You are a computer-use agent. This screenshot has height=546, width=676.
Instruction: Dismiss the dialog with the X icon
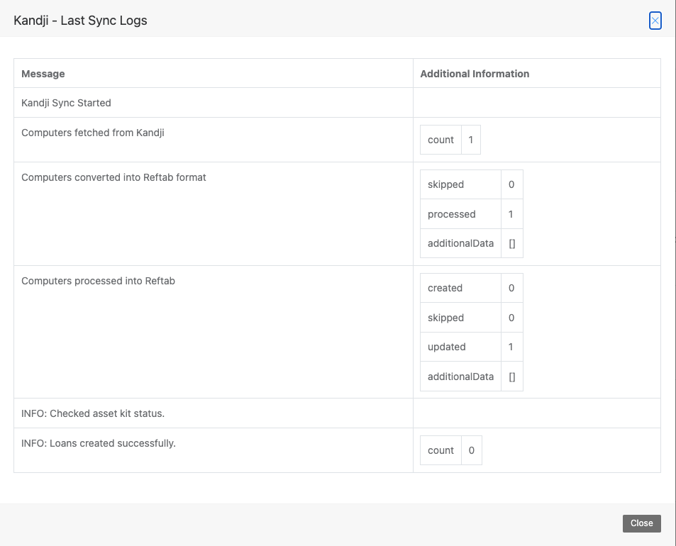point(655,21)
